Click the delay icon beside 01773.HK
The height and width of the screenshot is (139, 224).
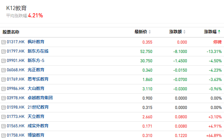pyautogui.click(x=3, y=117)
